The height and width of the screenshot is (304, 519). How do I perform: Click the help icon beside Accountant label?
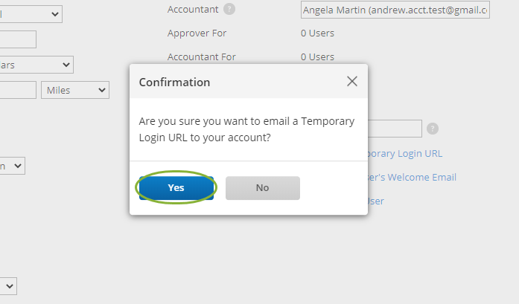[229, 10]
